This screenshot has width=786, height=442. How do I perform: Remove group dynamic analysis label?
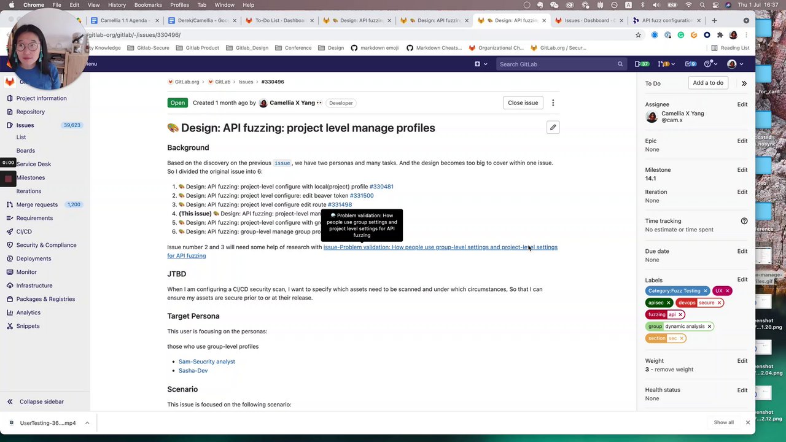[x=709, y=327]
